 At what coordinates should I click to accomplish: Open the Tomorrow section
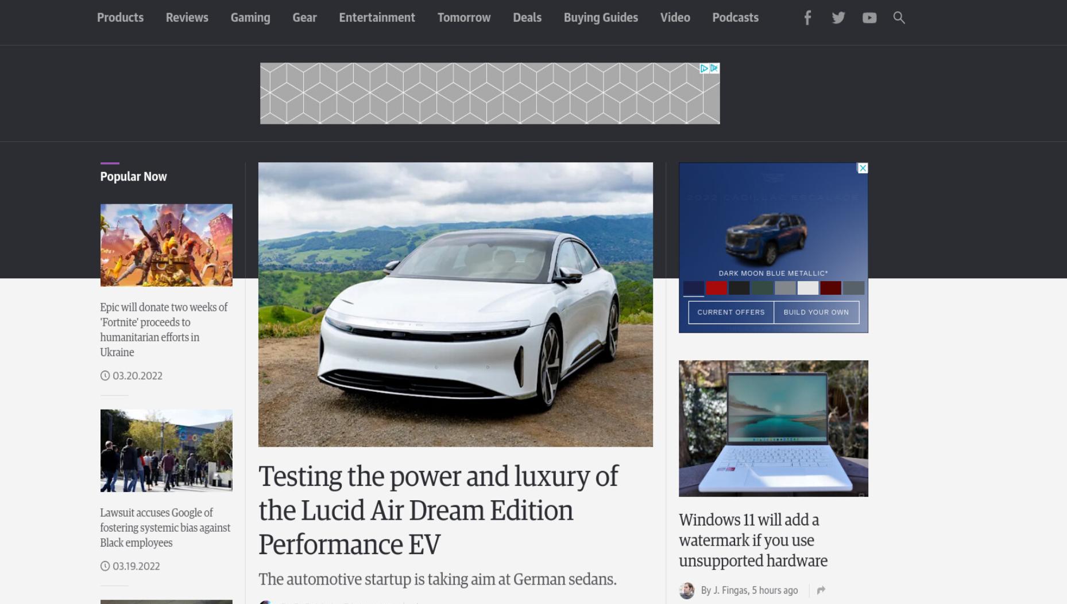coord(464,18)
